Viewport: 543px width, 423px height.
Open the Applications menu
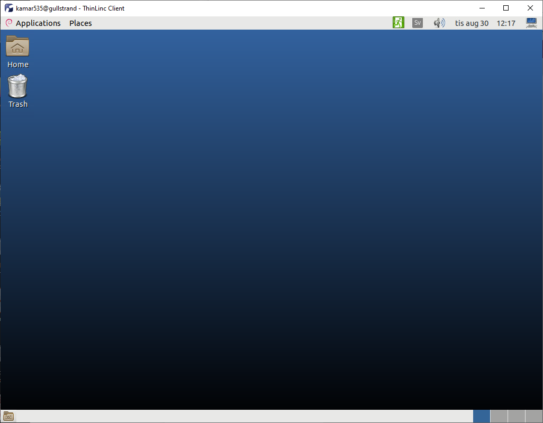coord(38,23)
